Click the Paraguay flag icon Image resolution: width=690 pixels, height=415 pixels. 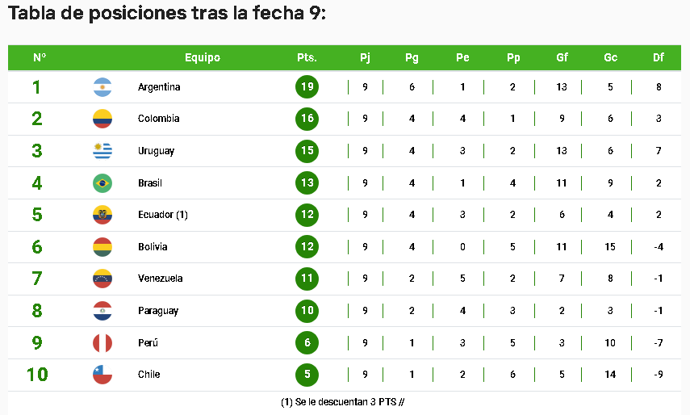point(102,311)
